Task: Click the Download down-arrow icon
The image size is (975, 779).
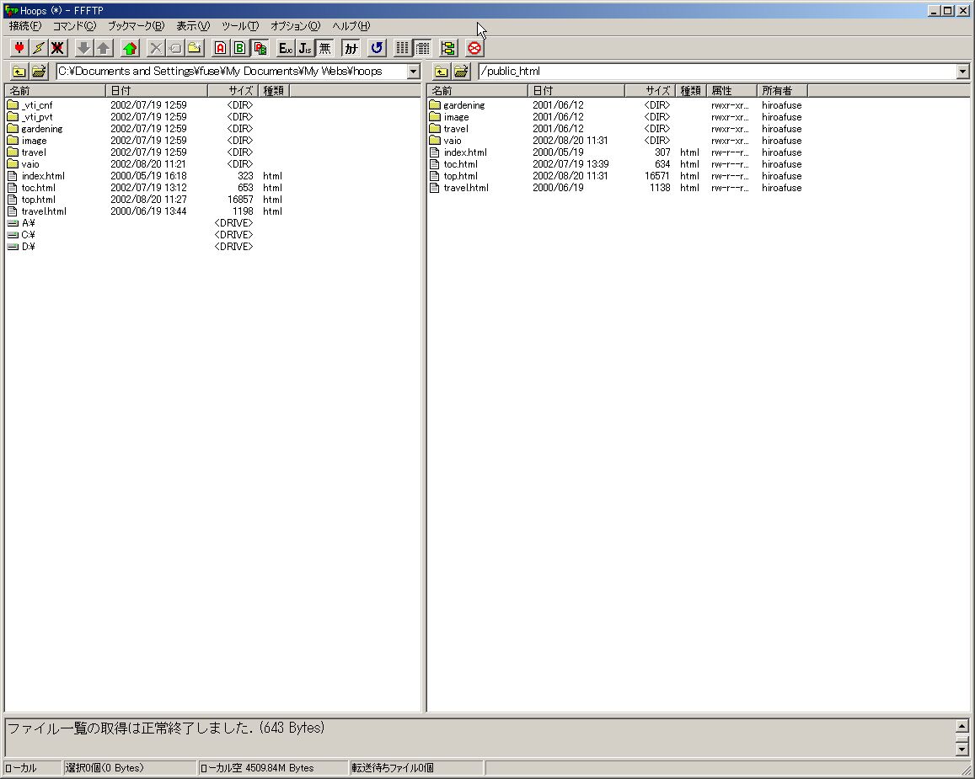Action: [83, 48]
